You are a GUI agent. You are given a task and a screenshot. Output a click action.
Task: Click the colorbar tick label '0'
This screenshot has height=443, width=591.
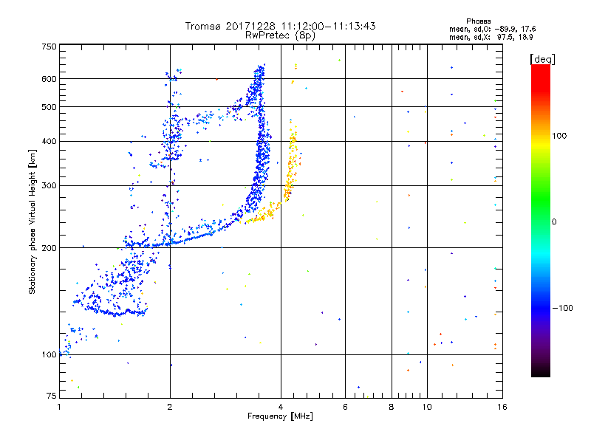coord(554,222)
